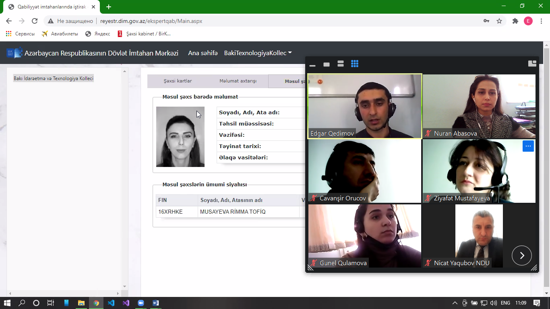Reload the current page

(35, 21)
